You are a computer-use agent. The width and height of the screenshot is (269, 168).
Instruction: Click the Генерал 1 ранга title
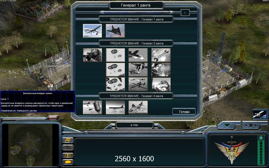pyautogui.click(x=136, y=5)
